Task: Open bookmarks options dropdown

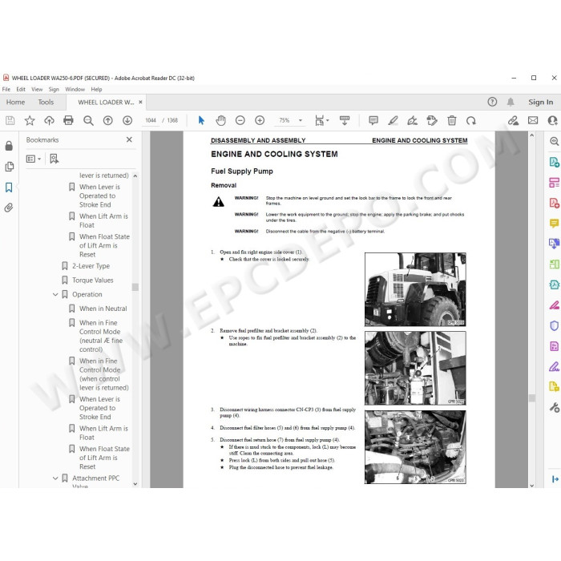Action: tap(34, 159)
